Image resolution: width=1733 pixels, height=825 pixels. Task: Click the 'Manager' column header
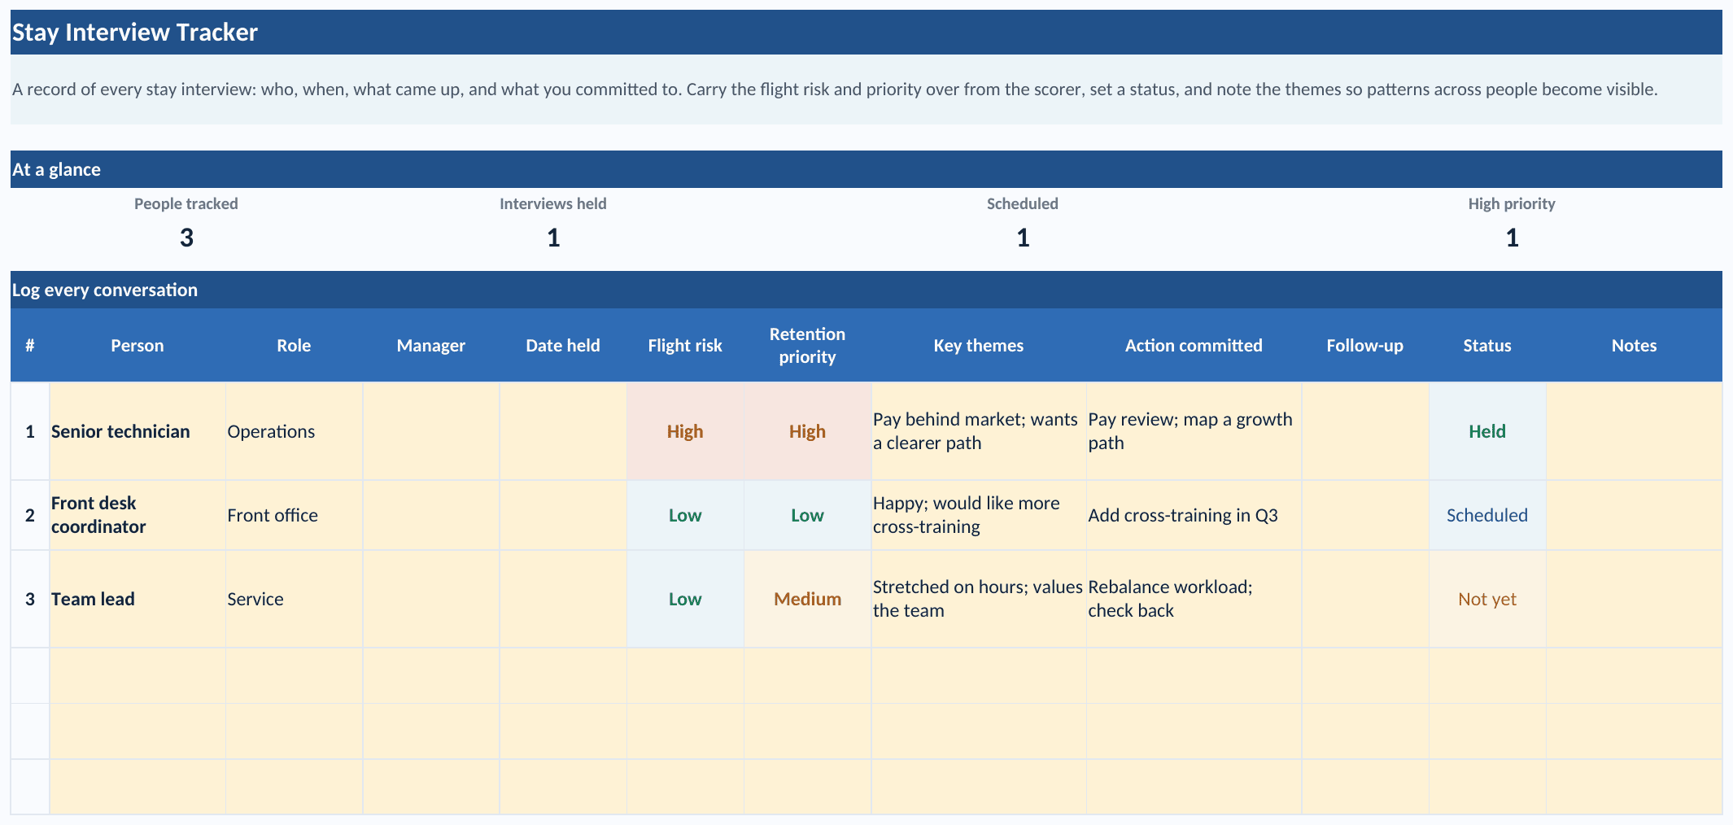[431, 345]
